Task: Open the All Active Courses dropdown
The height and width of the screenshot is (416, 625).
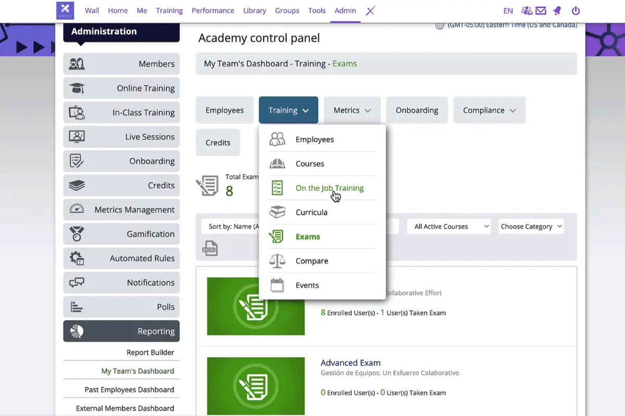Action: pos(449,226)
